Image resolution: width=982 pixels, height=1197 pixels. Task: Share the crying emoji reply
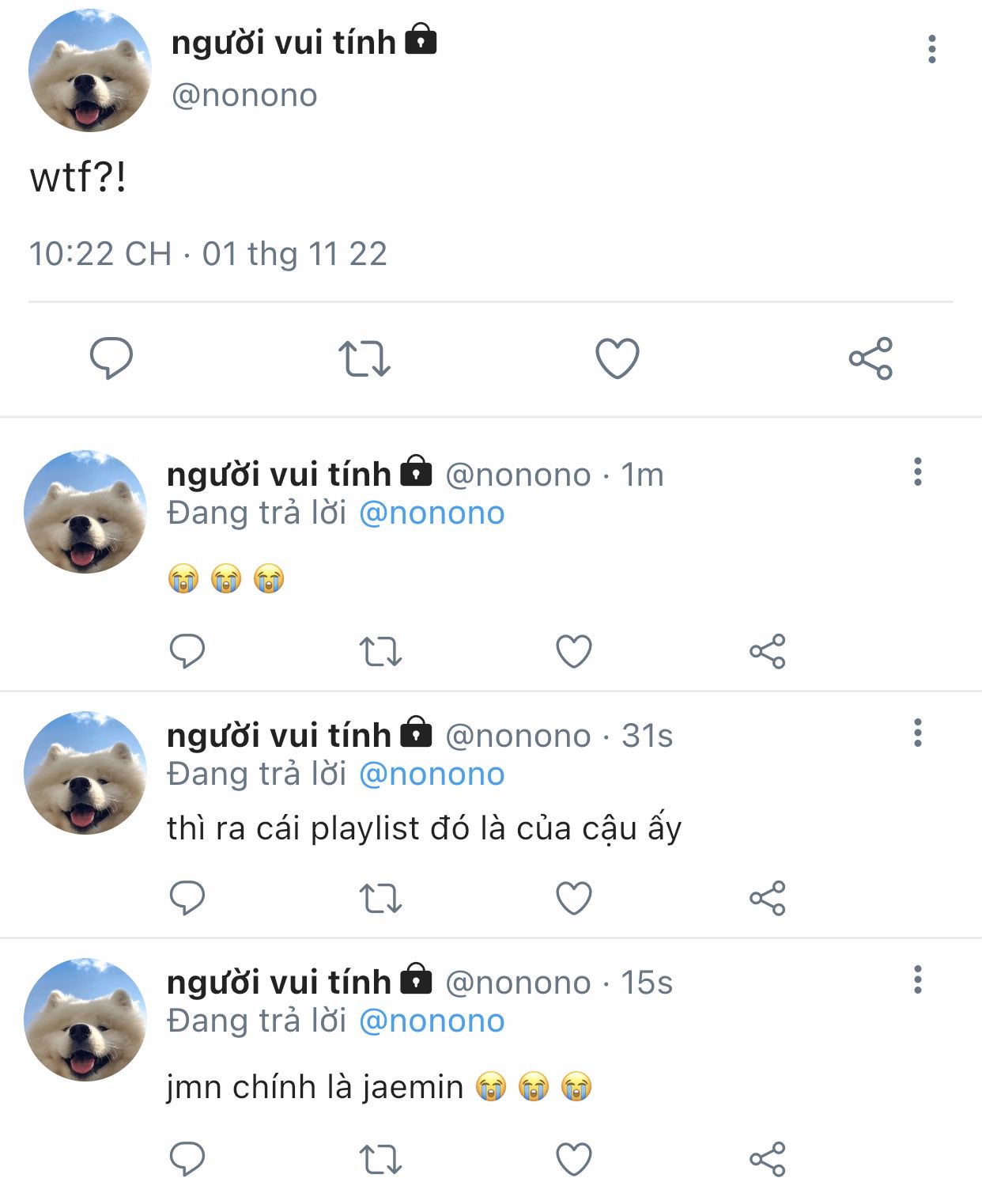(x=767, y=652)
